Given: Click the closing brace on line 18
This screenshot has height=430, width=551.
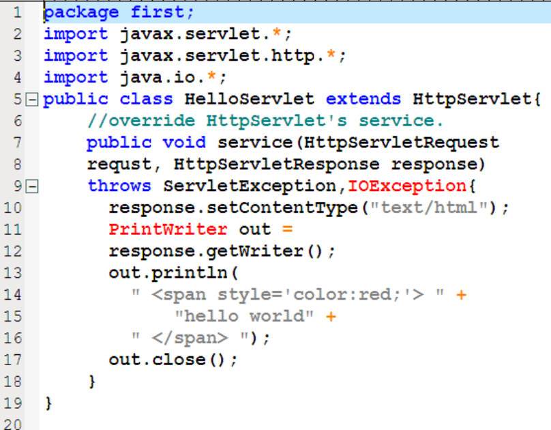Looking at the screenshot, I should 92,382.
